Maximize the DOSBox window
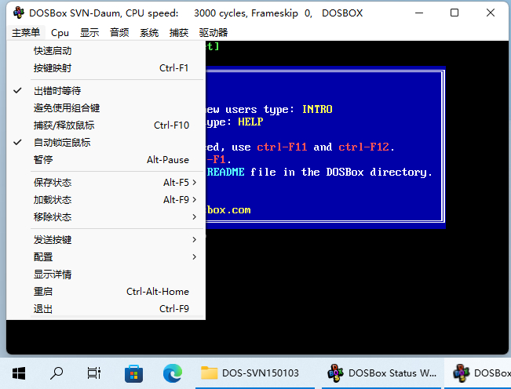This screenshot has height=389, width=511. [454, 13]
